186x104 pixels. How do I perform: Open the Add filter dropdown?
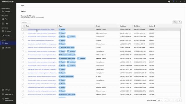pos(26,22)
